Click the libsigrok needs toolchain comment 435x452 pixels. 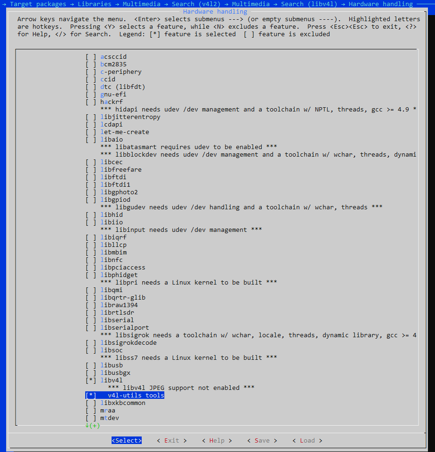tap(258, 335)
